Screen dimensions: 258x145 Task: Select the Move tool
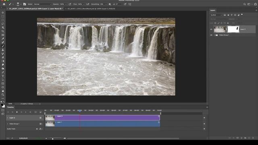point(3,12)
